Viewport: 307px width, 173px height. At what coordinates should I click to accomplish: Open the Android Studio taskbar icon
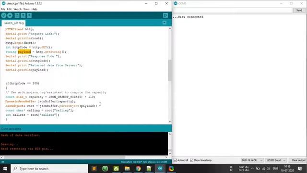(116, 169)
